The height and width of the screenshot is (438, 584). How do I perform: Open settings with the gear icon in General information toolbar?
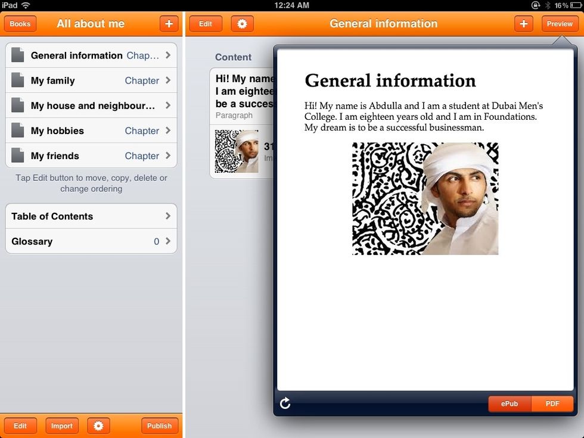(x=242, y=24)
